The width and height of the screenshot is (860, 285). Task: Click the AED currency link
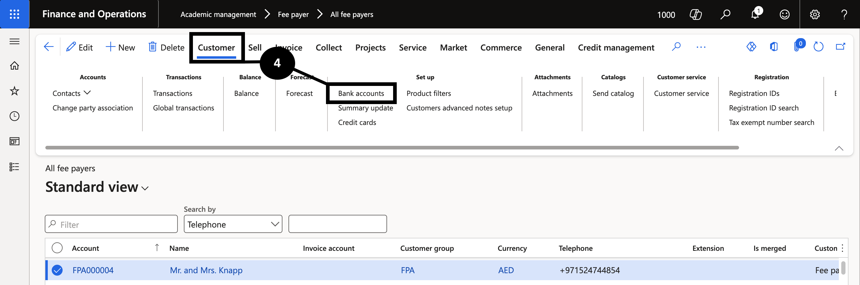(506, 270)
